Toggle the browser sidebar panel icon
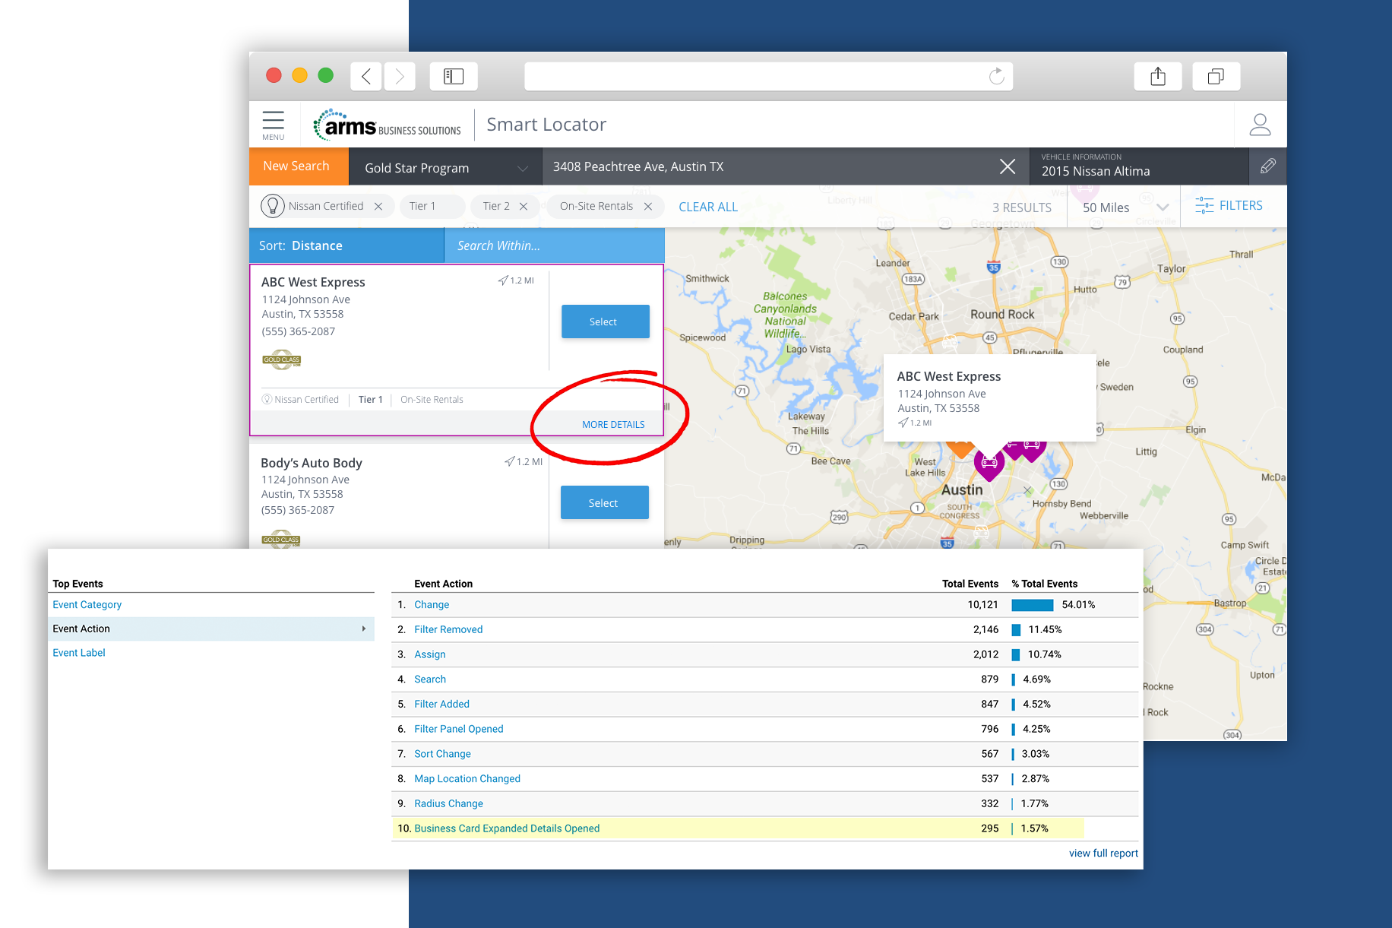 (x=454, y=76)
